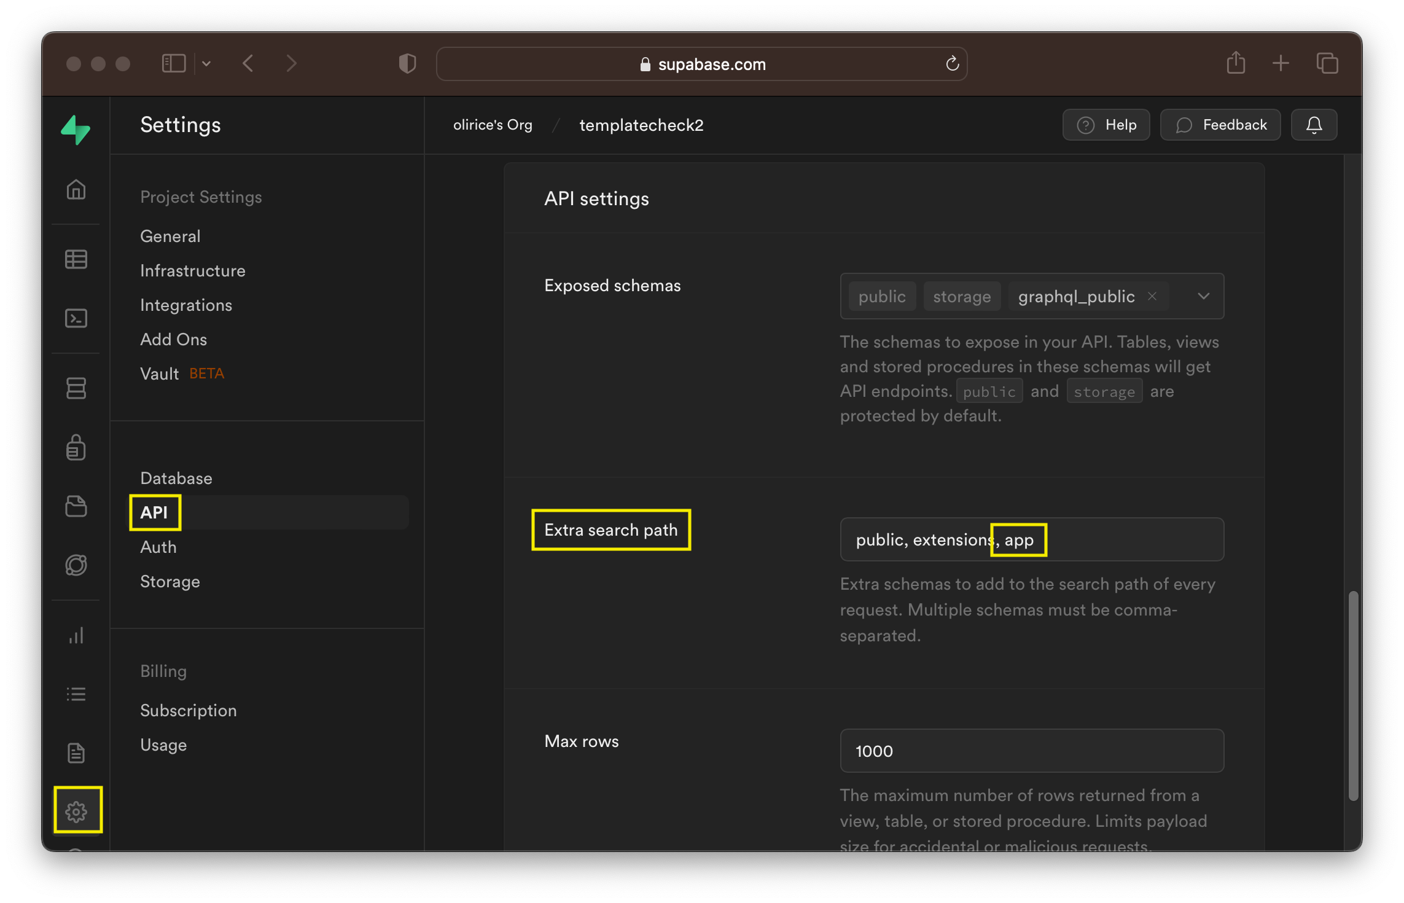This screenshot has width=1404, height=903.
Task: Expand the Exposed schemas dropdown
Action: 1203,296
